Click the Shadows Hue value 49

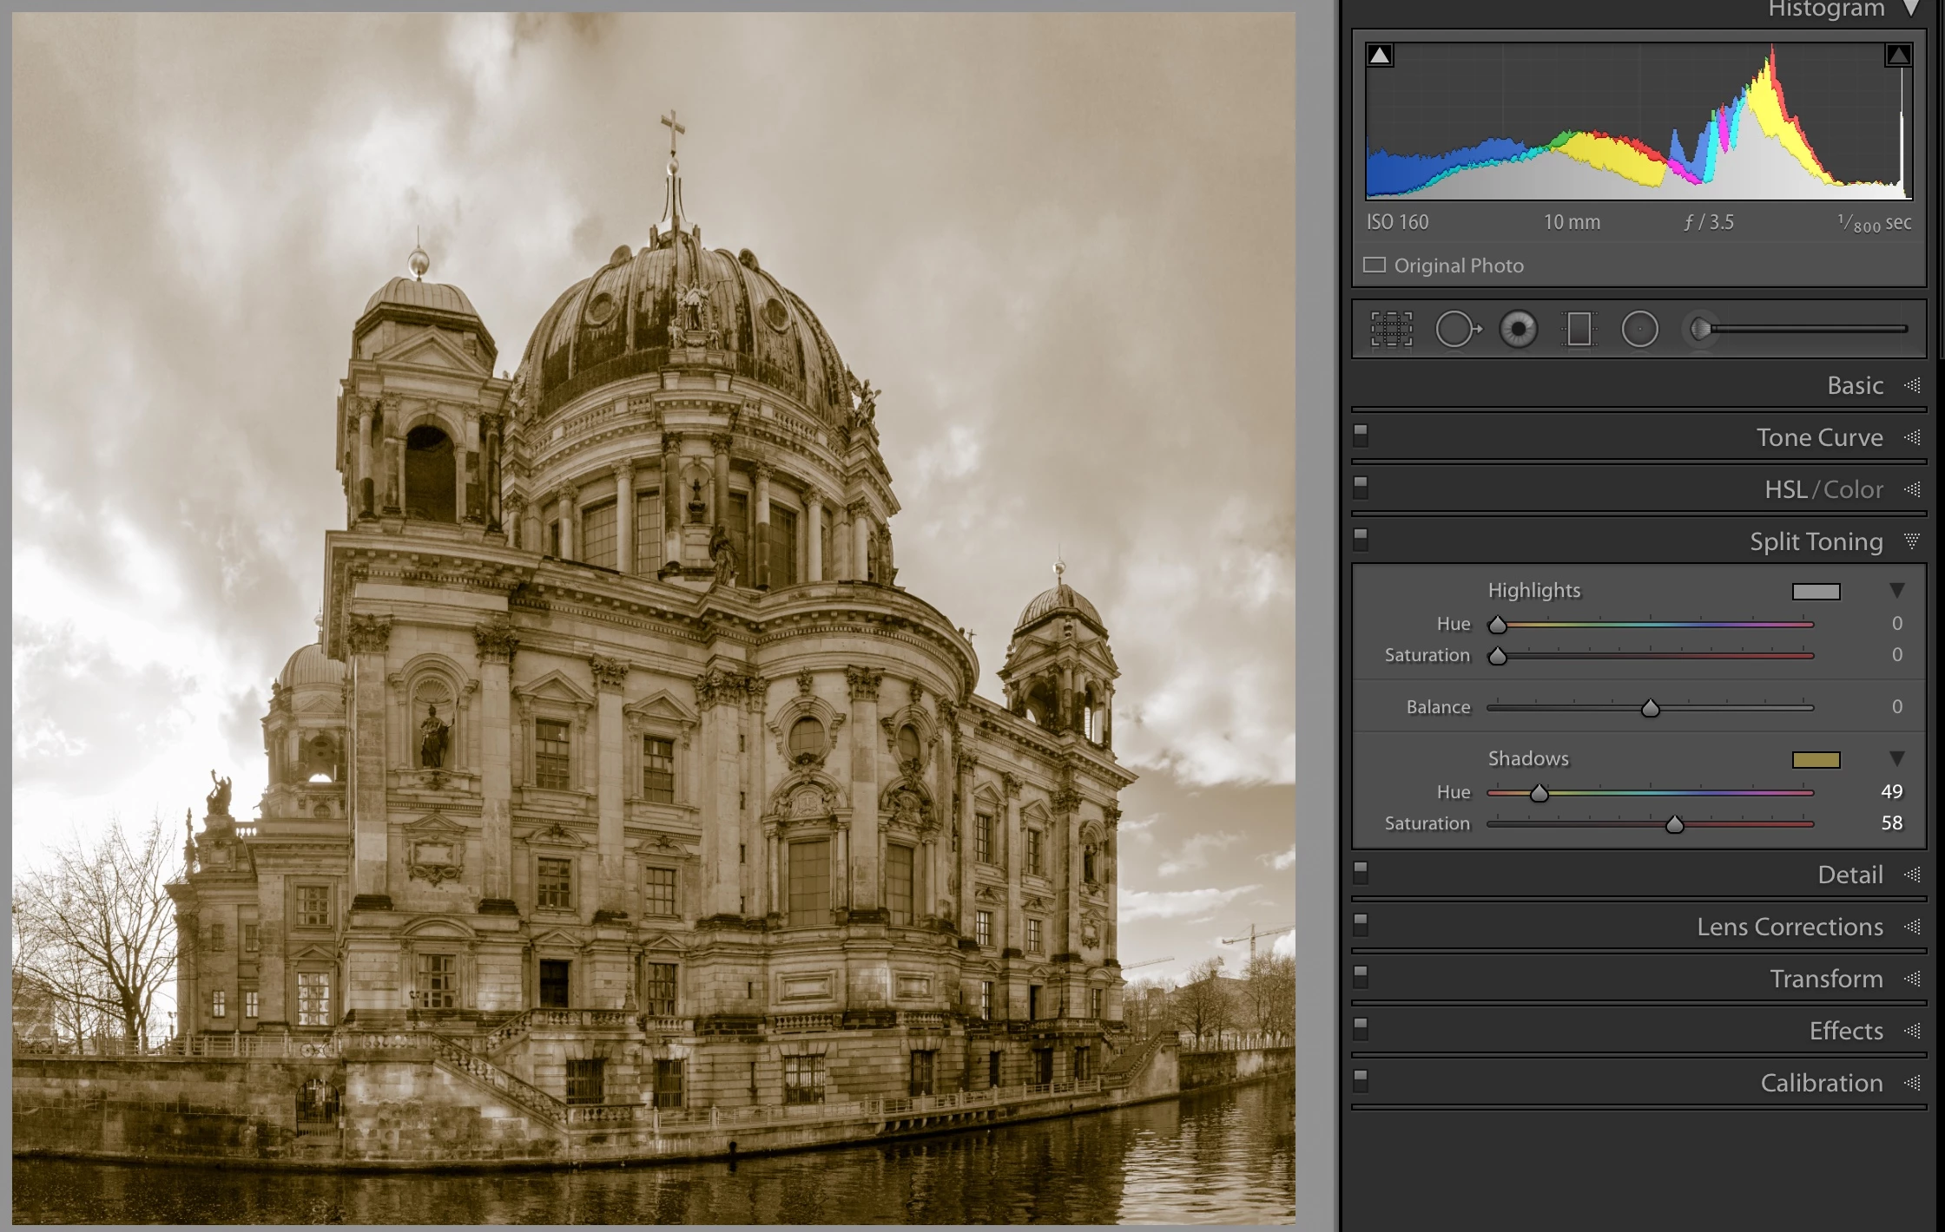point(1891,792)
